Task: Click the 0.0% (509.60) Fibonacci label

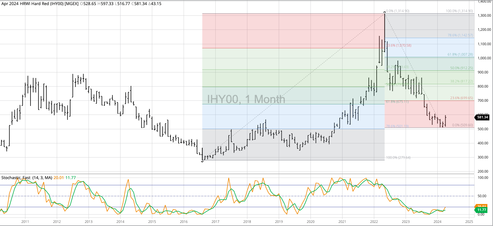Action: click(462, 125)
